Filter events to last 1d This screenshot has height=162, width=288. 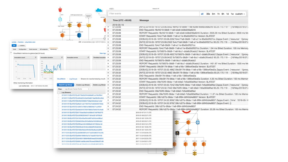click(227, 14)
